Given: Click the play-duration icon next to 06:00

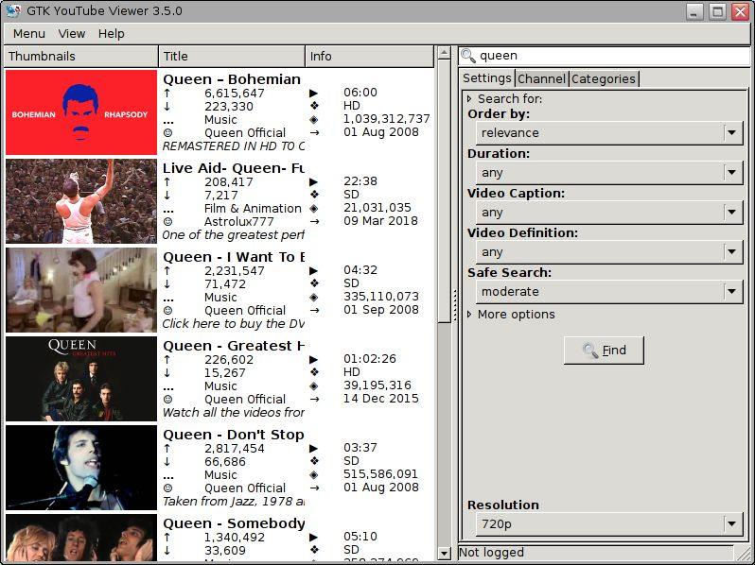Looking at the screenshot, I should 313,93.
